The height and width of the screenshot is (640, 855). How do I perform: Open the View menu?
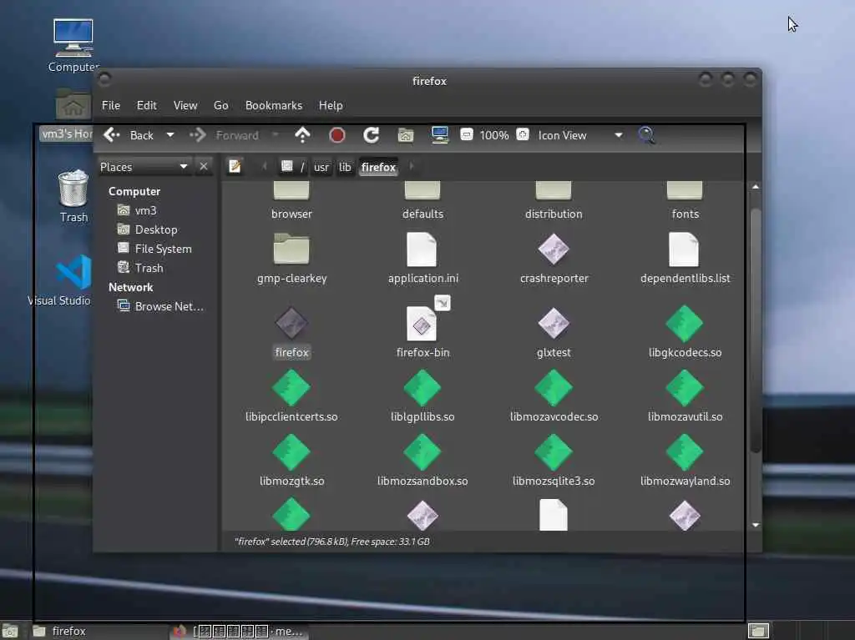tap(185, 105)
